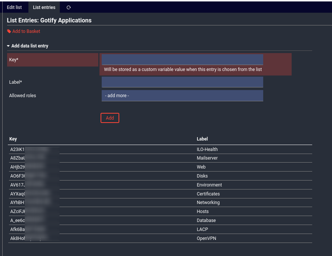Open the ILO-Health list entry
The image size is (332, 256).
click(207, 149)
